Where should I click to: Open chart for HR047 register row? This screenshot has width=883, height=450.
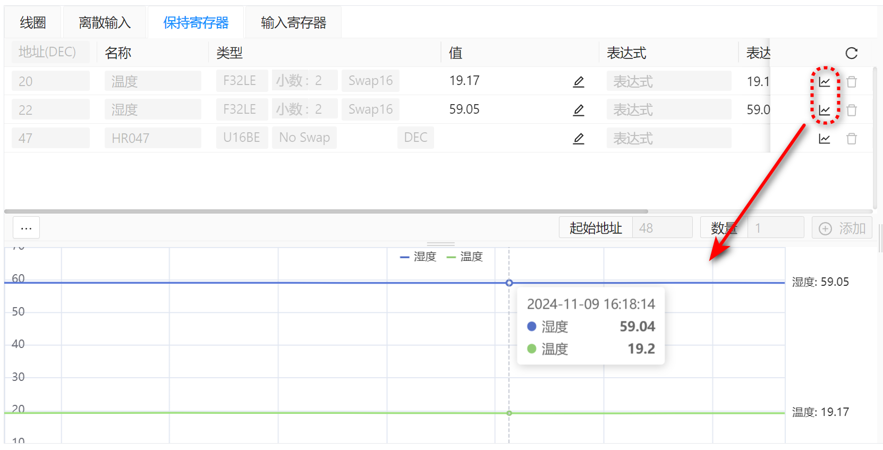click(824, 139)
